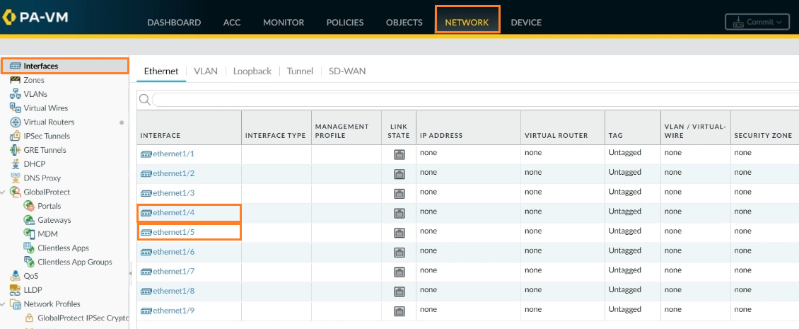Click the GlobalProtect globe icon

[x=16, y=192]
